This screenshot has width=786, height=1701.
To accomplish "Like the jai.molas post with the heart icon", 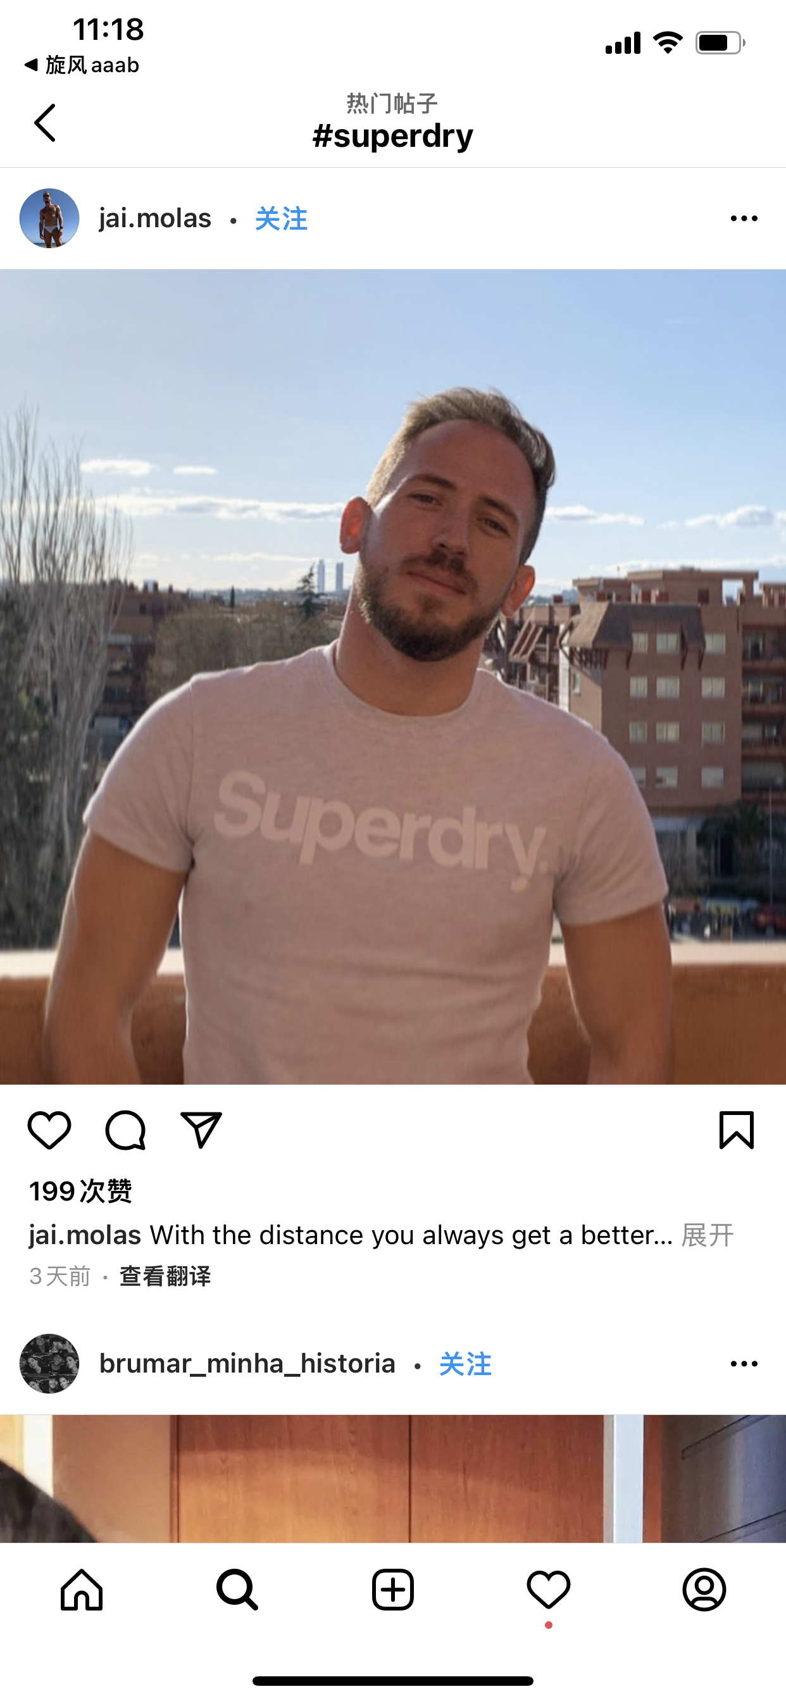I will point(49,1130).
